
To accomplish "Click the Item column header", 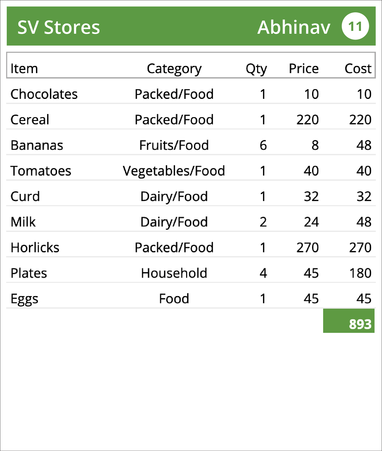I will click(24, 68).
